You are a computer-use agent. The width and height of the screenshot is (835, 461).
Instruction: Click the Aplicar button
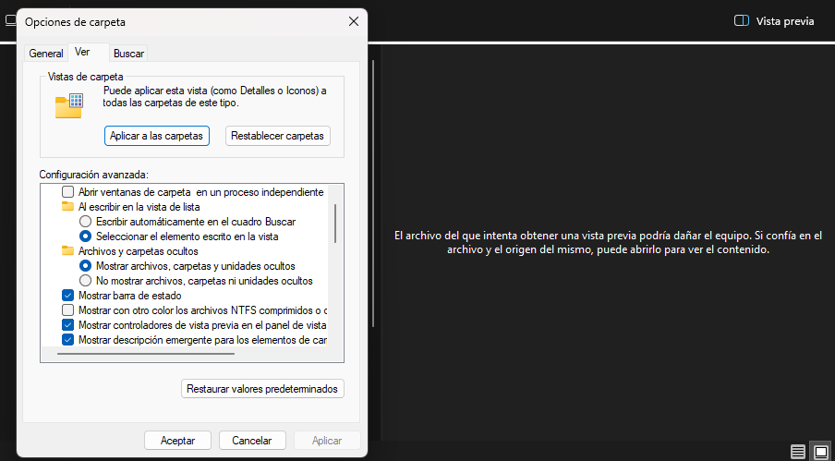coord(327,441)
